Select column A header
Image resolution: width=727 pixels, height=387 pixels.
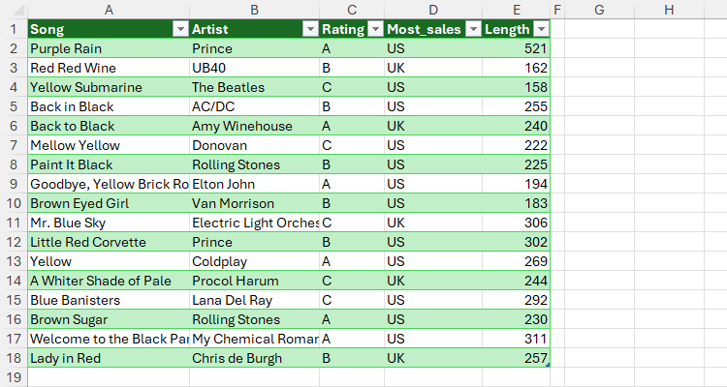pyautogui.click(x=108, y=9)
